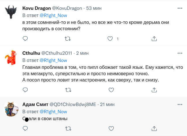187x136 pixels.
Task: Open Kovu Dragon's profile name link
Action: coord(36,8)
